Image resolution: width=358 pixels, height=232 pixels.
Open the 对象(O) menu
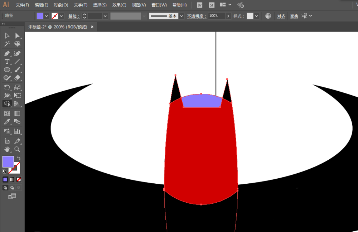click(x=61, y=5)
